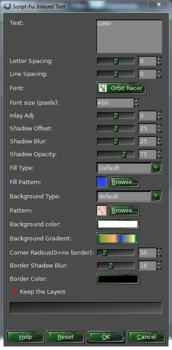Increase Shadow Offset with up arrow

pyautogui.click(x=159, y=126)
